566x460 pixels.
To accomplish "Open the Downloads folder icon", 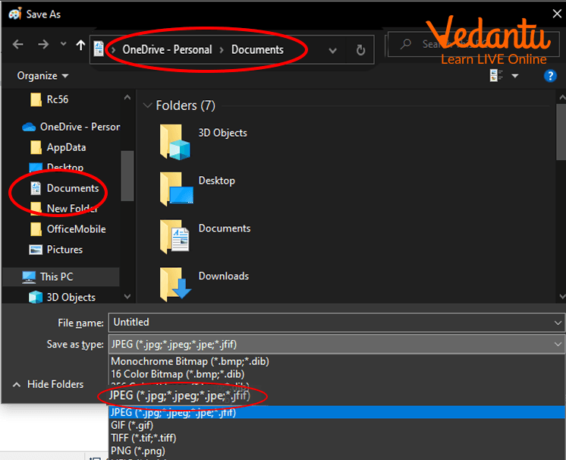I will [x=175, y=285].
